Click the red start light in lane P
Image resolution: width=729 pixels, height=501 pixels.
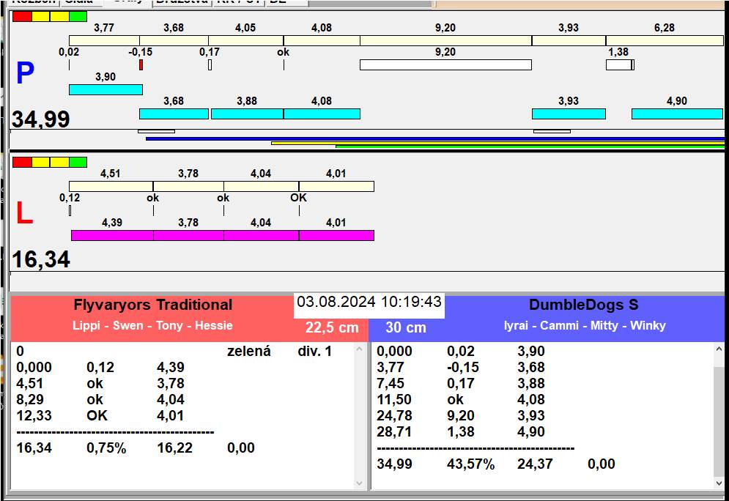click(x=22, y=16)
